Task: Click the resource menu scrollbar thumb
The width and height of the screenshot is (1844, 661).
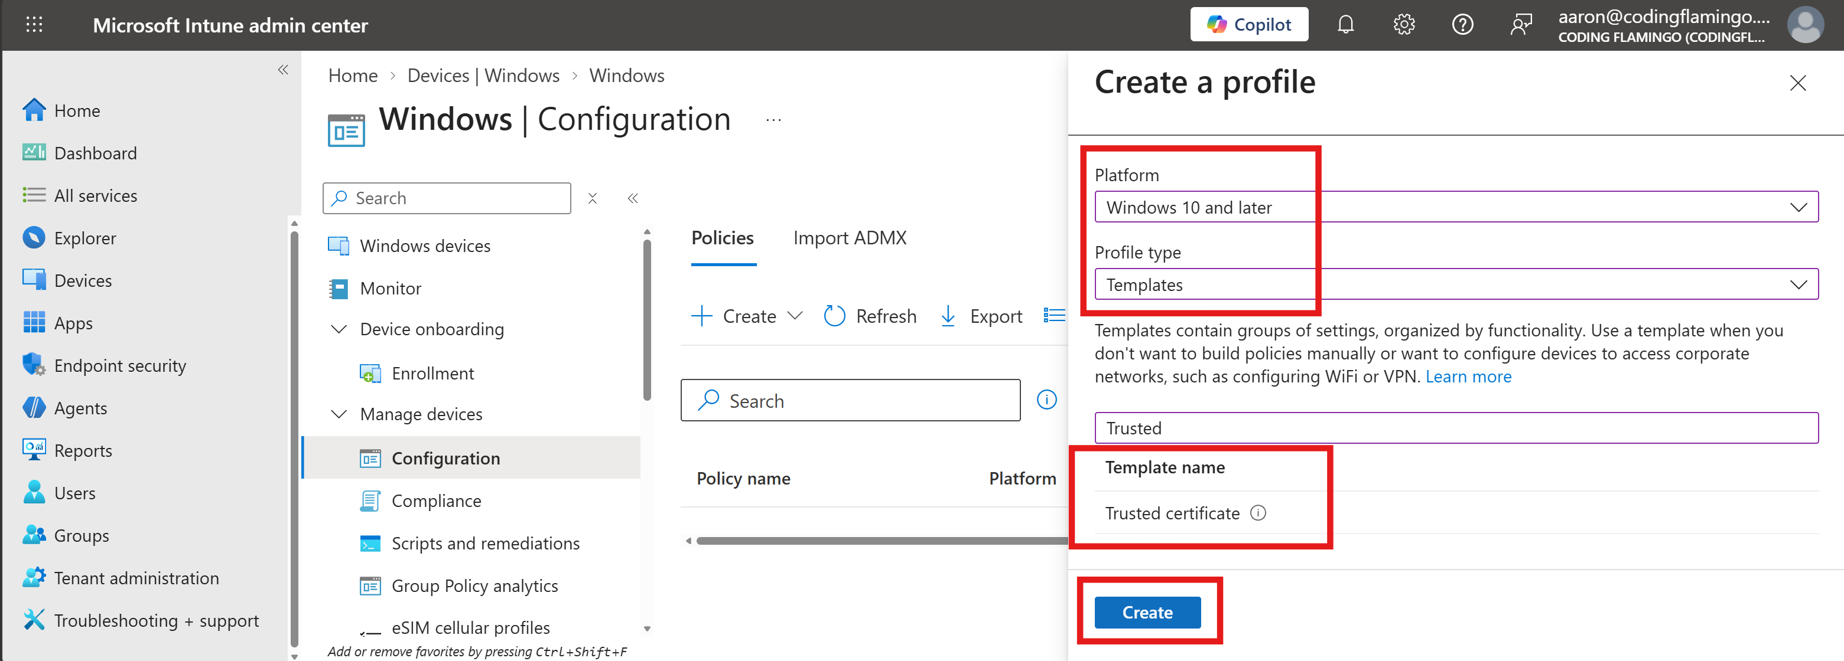Action: click(x=647, y=319)
